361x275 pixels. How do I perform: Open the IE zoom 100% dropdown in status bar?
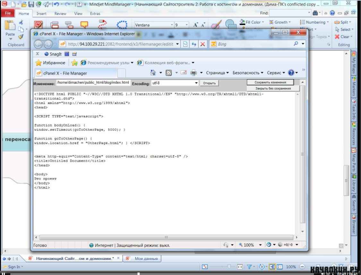point(260,245)
